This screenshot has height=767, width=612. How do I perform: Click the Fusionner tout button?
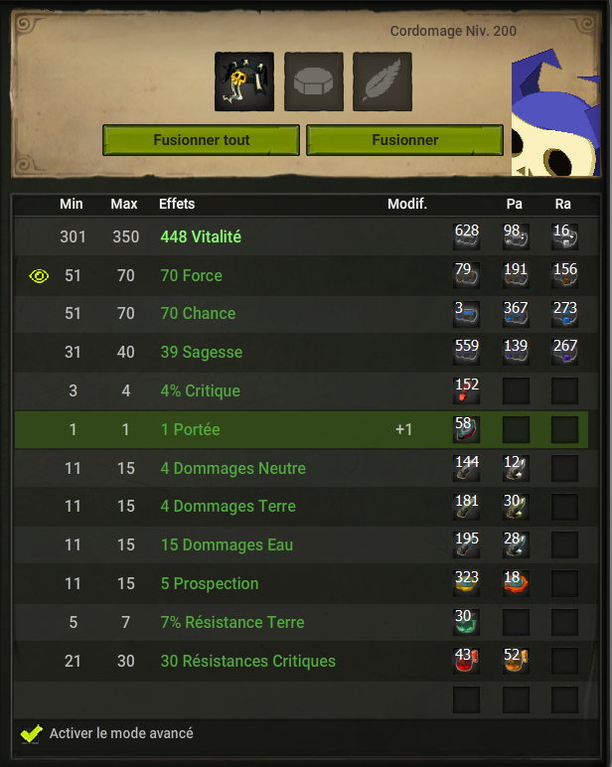coord(201,140)
